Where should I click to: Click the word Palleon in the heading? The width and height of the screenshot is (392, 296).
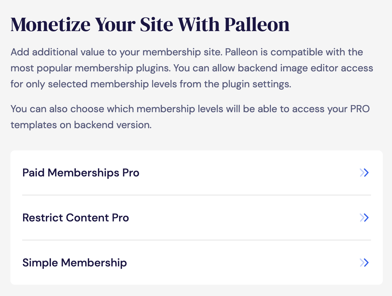257,25
